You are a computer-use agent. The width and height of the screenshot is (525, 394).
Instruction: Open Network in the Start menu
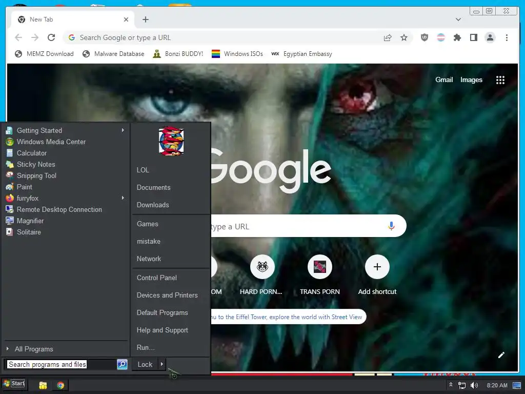149,259
